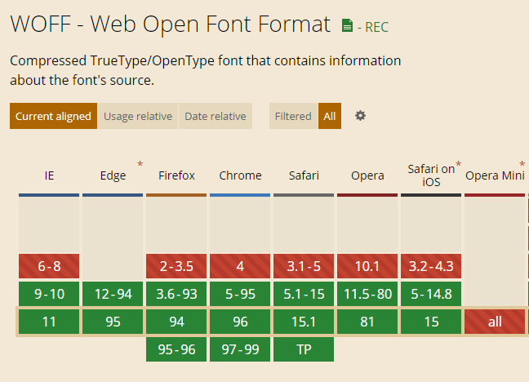The height and width of the screenshot is (382, 529).
Task: Select the All browsers option
Action: (x=330, y=116)
